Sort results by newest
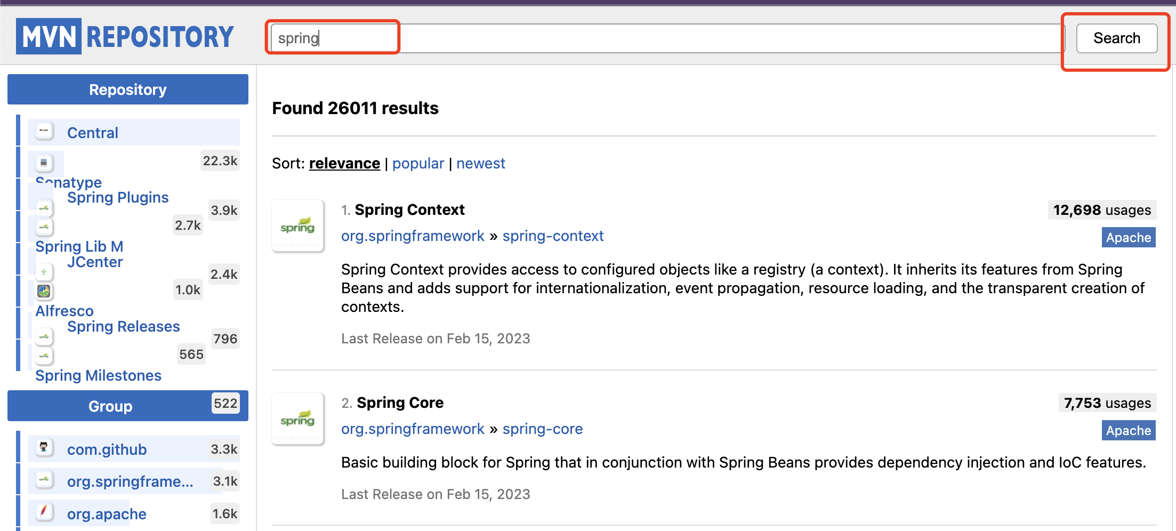 point(480,163)
